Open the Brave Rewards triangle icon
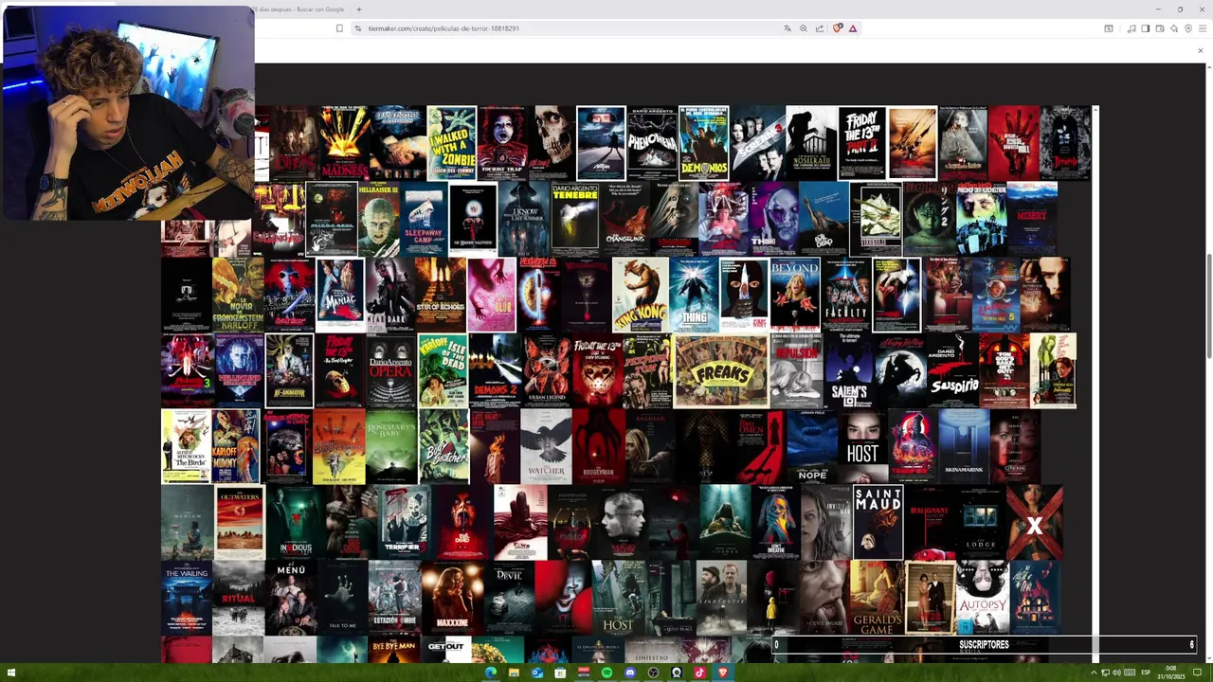Screen dimensions: 1213x682 point(853,28)
